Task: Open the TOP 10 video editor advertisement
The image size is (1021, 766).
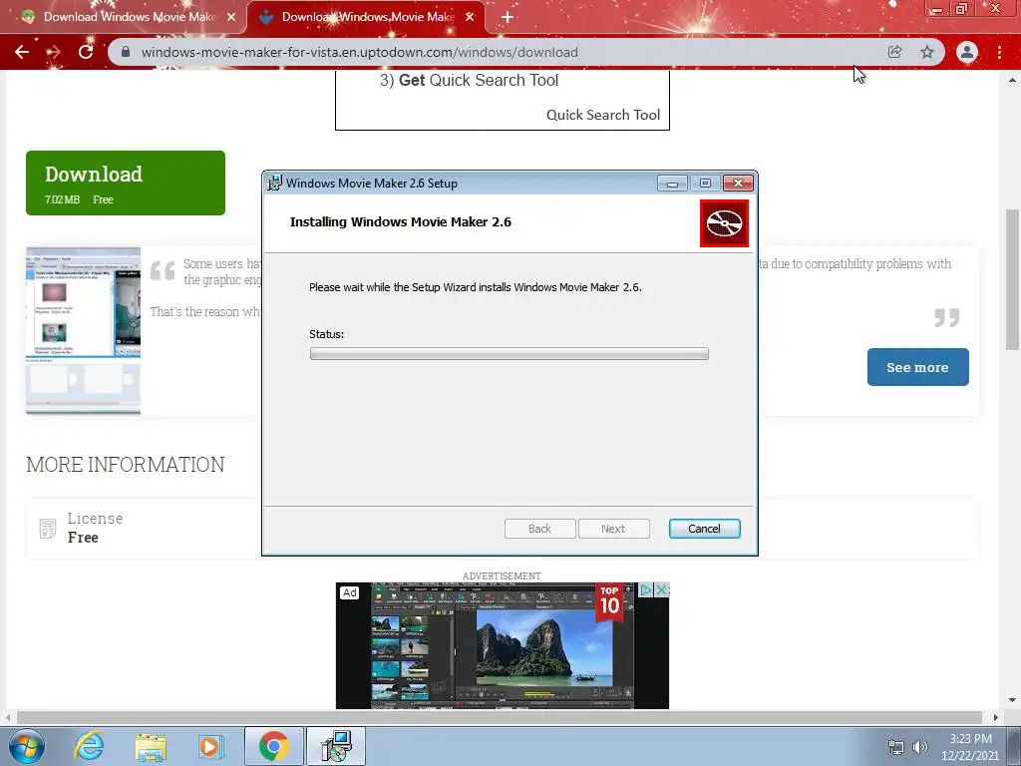Action: pyautogui.click(x=503, y=645)
